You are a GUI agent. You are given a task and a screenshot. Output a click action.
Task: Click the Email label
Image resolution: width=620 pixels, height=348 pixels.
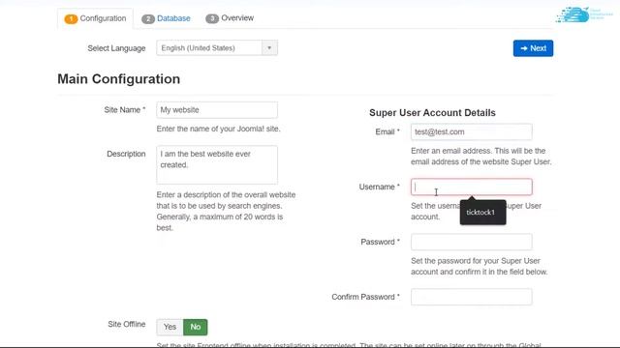387,131
